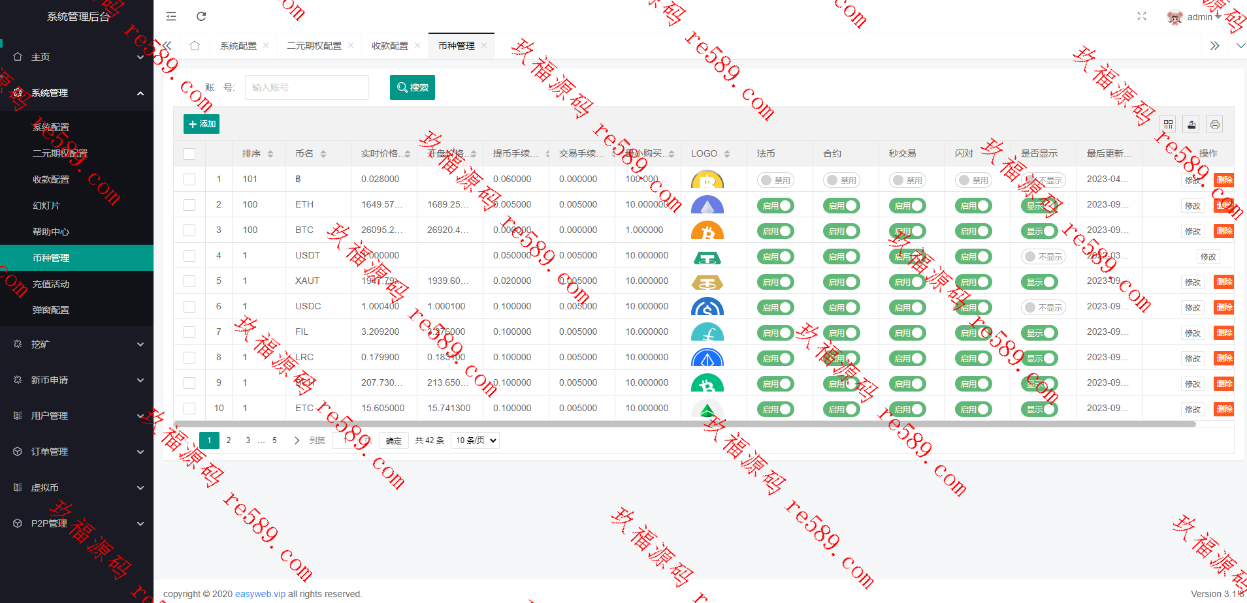This screenshot has height=603, width=1247.
Task: Click the BTC logo thumbnail
Action: (707, 230)
